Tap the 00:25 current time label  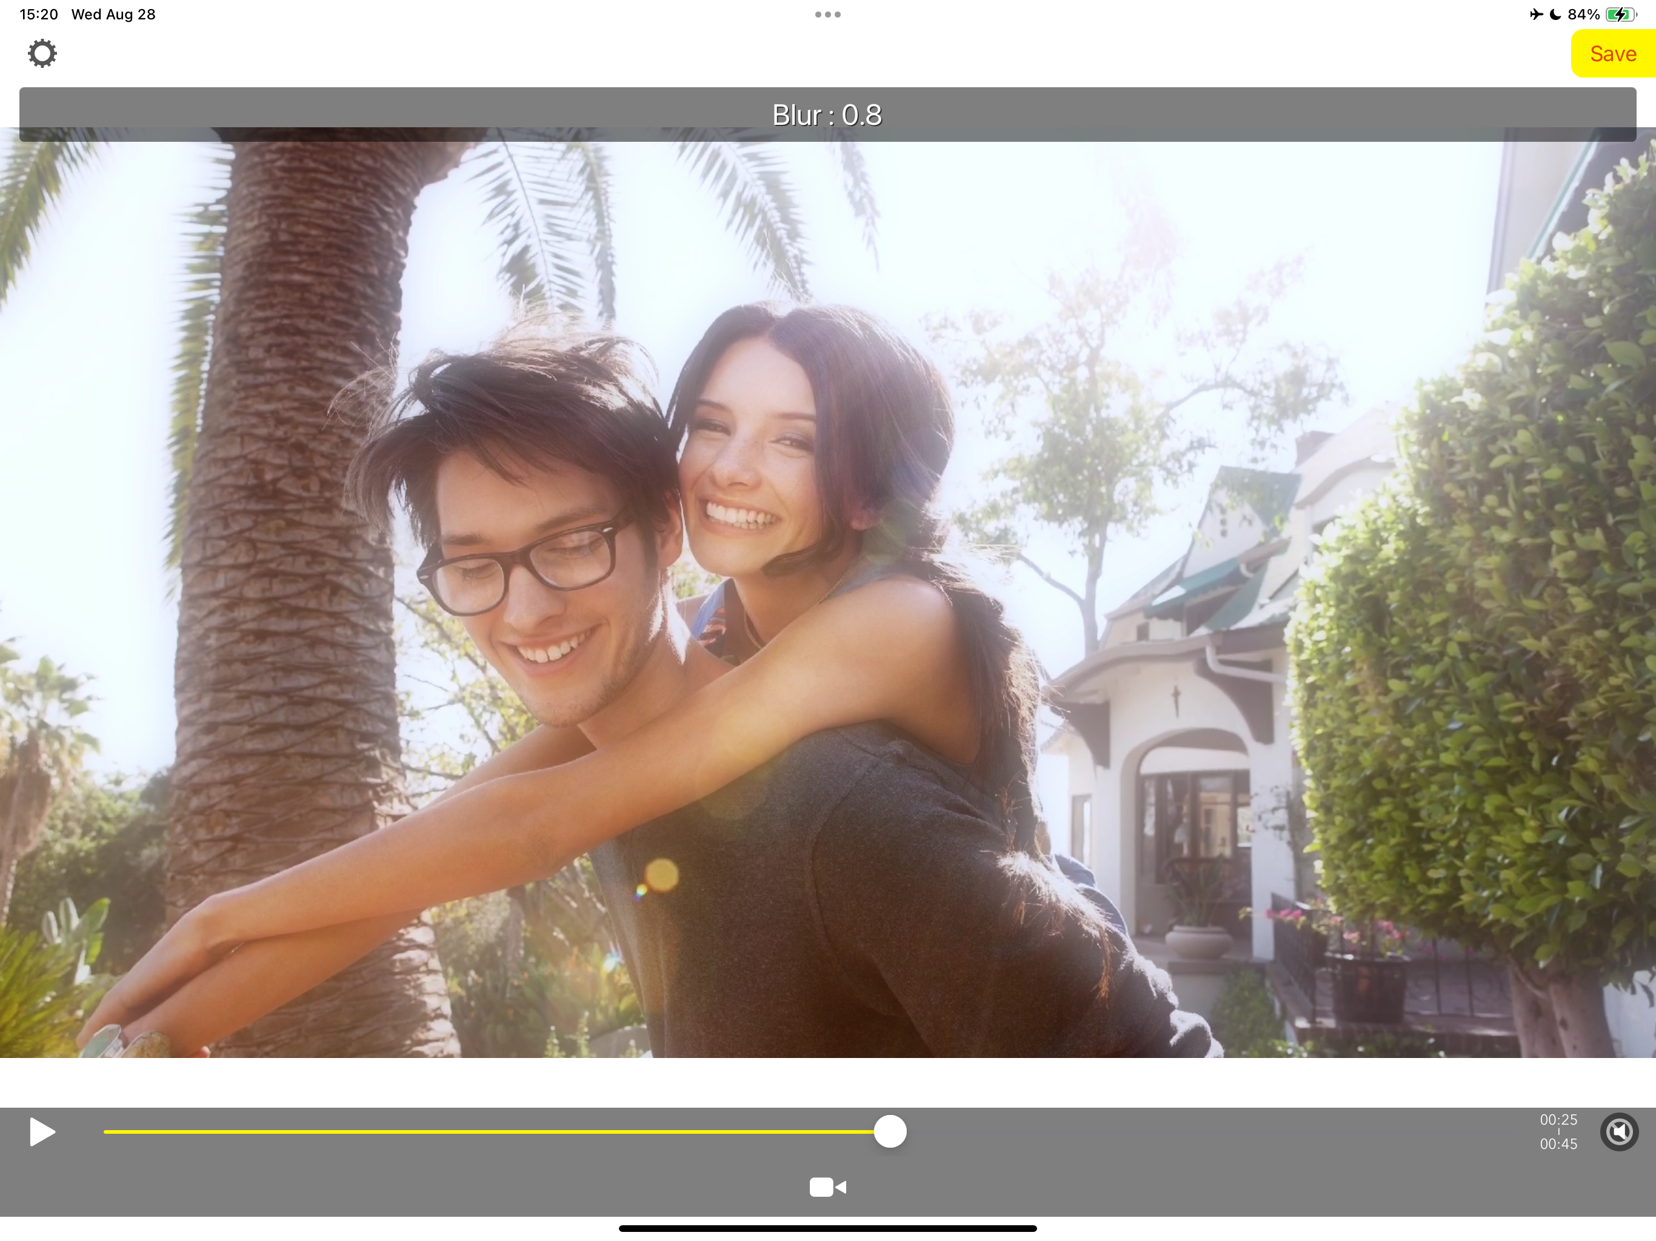click(1558, 1120)
